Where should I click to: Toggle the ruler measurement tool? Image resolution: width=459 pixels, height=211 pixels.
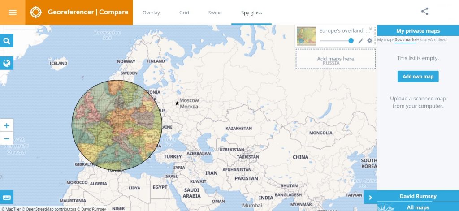coord(6,197)
